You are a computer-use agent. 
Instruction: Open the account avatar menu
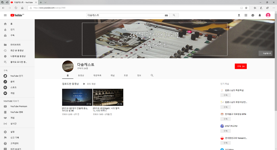[268, 15]
